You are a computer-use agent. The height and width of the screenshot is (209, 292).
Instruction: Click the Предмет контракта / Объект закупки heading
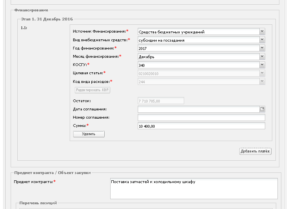[52, 172]
